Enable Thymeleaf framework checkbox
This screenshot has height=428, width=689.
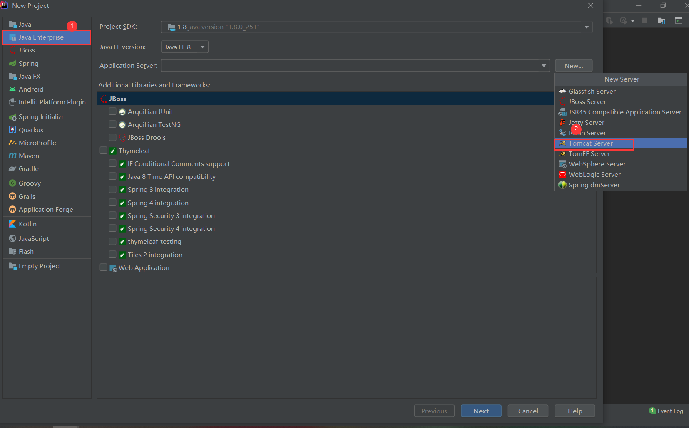(104, 151)
